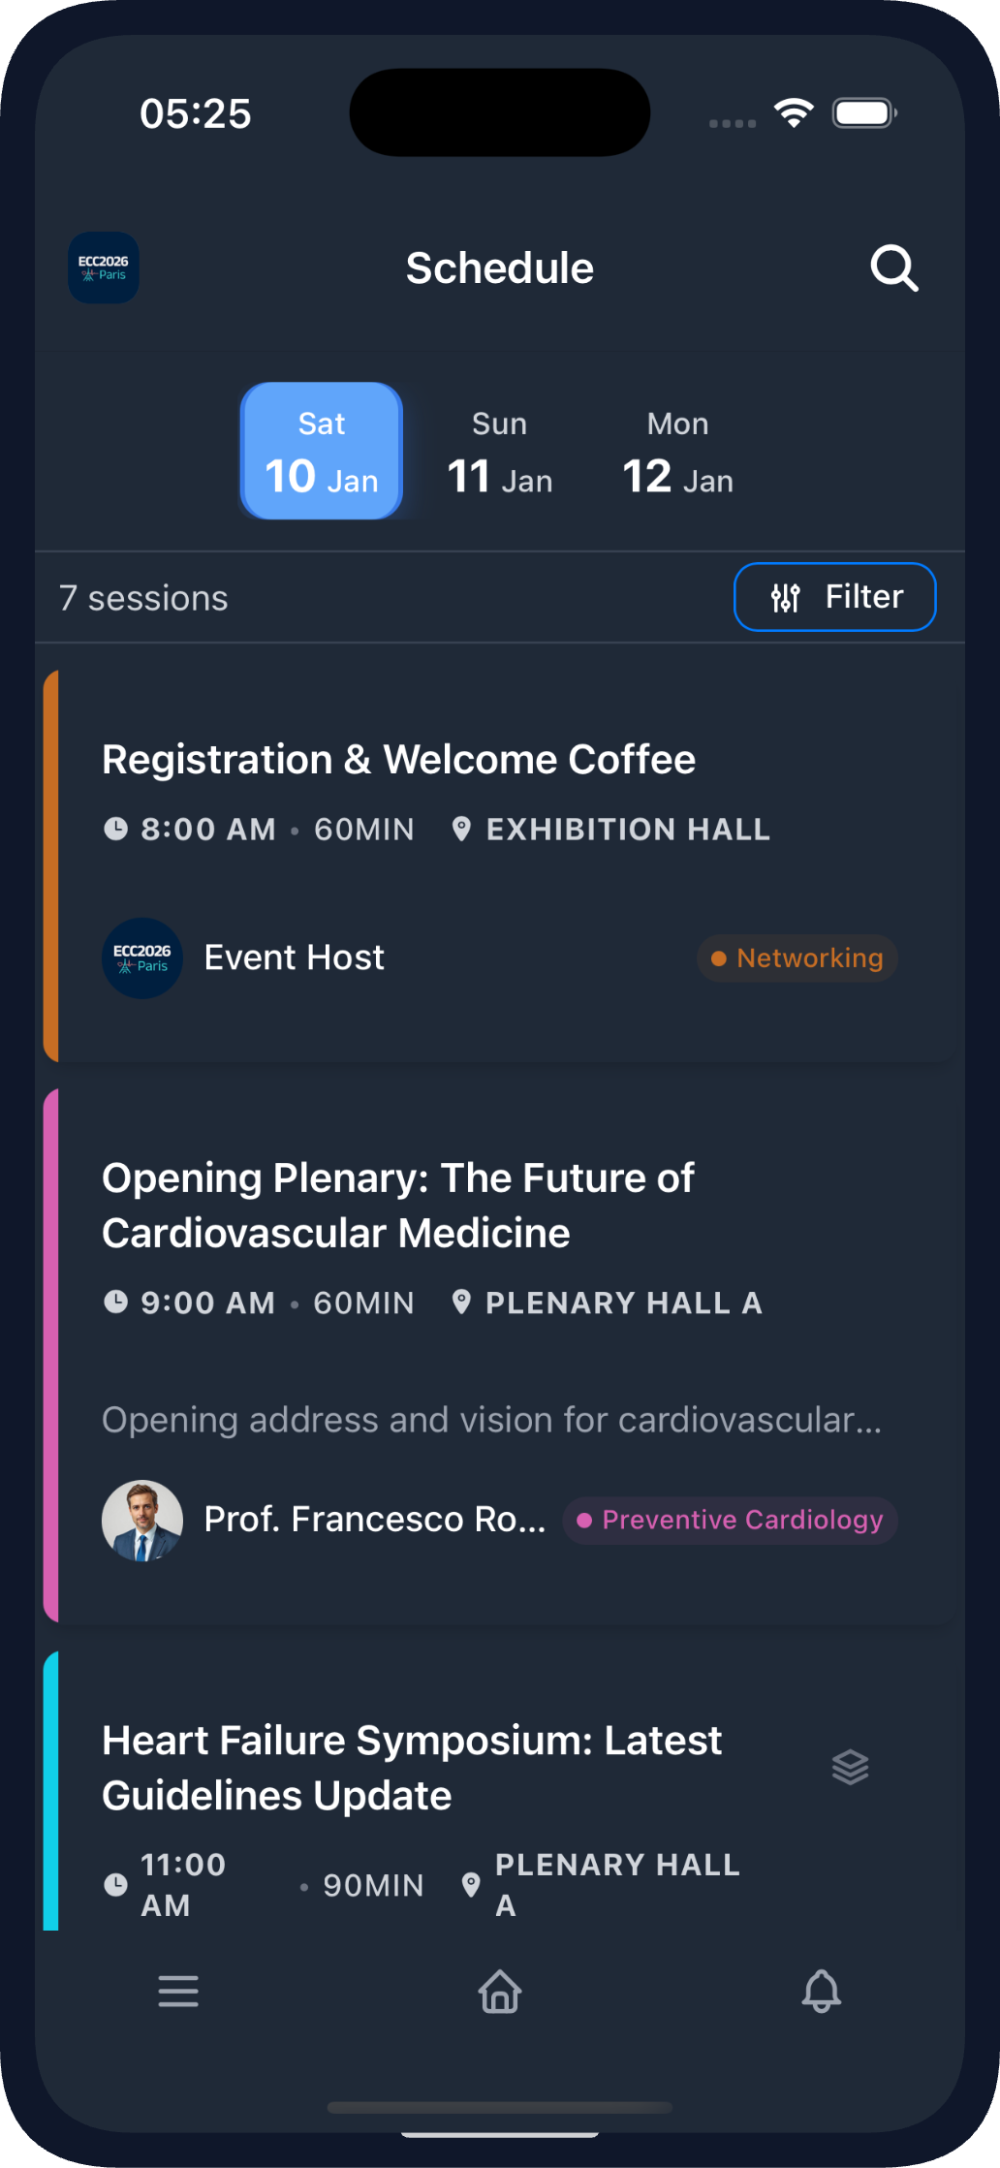Switch to Mon 12 Jan tab

coord(677,451)
